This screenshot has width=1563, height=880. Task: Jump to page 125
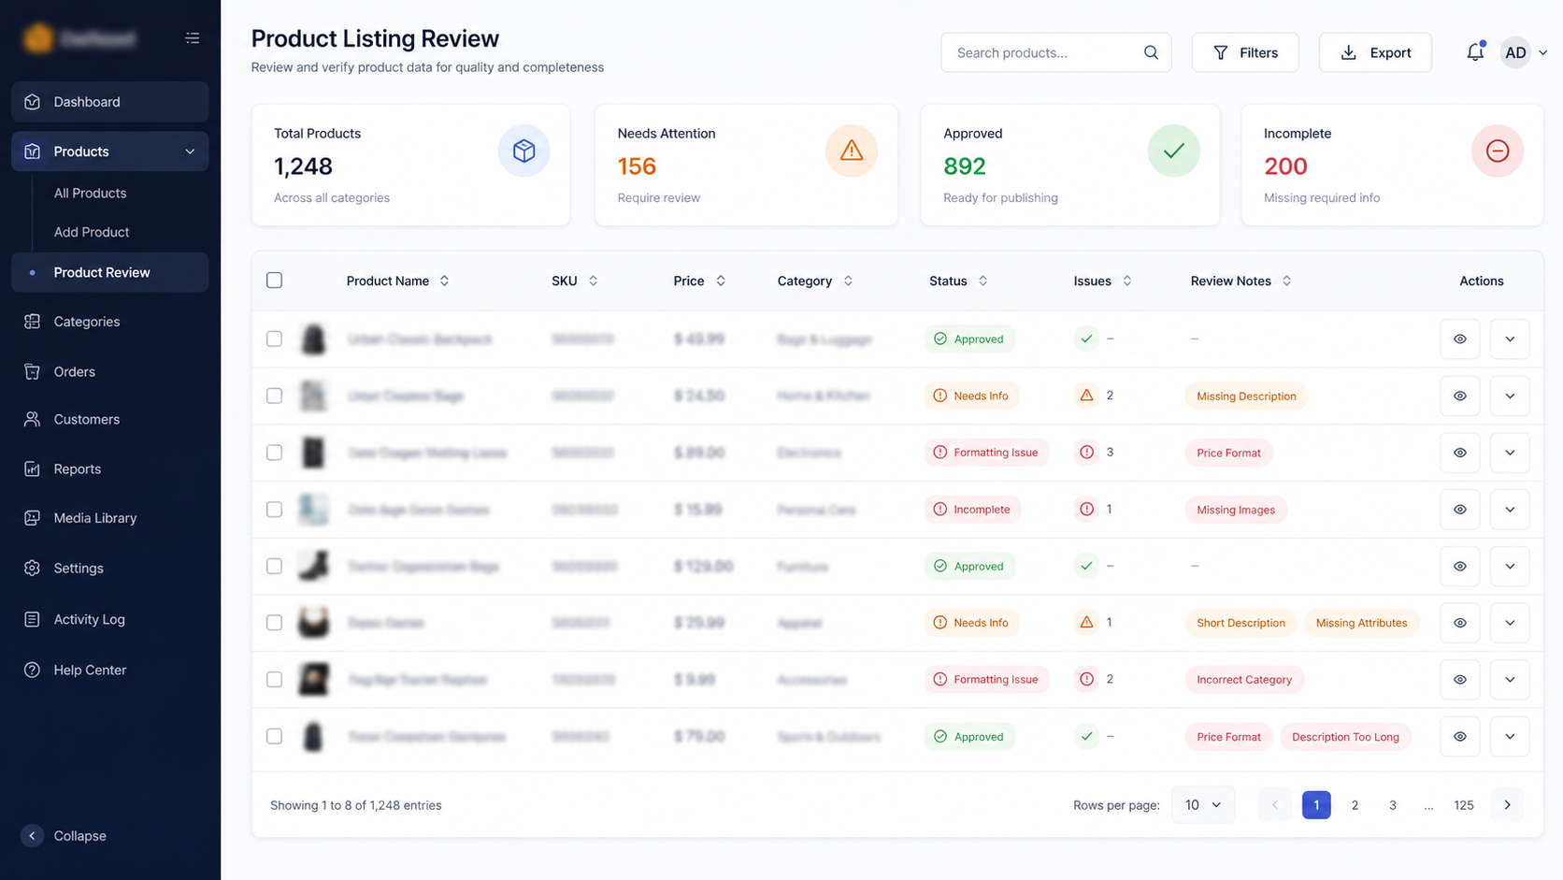(1464, 805)
